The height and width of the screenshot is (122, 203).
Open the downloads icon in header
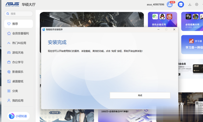190,4
